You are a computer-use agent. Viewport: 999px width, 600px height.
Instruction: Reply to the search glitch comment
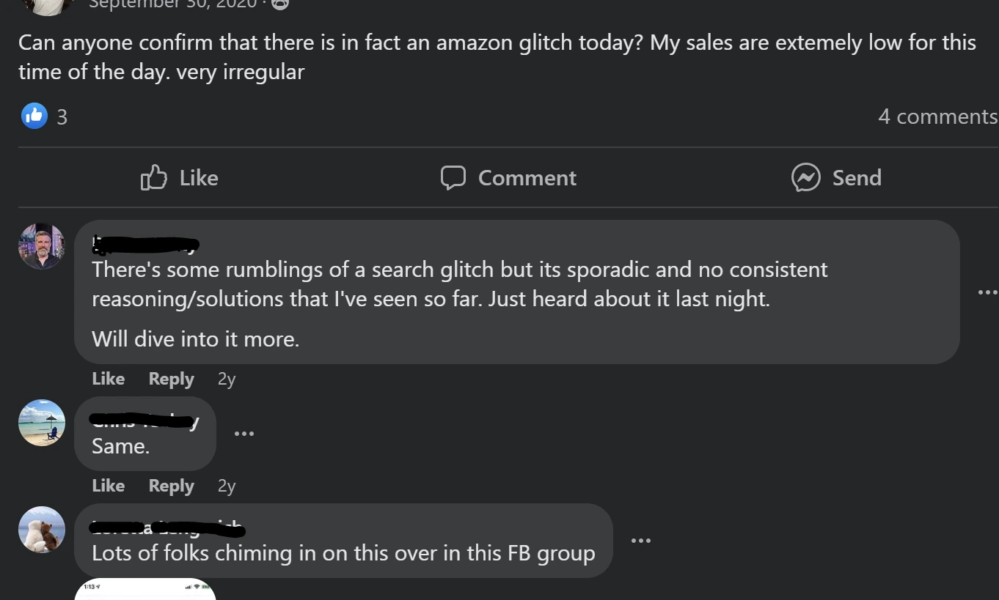point(171,379)
